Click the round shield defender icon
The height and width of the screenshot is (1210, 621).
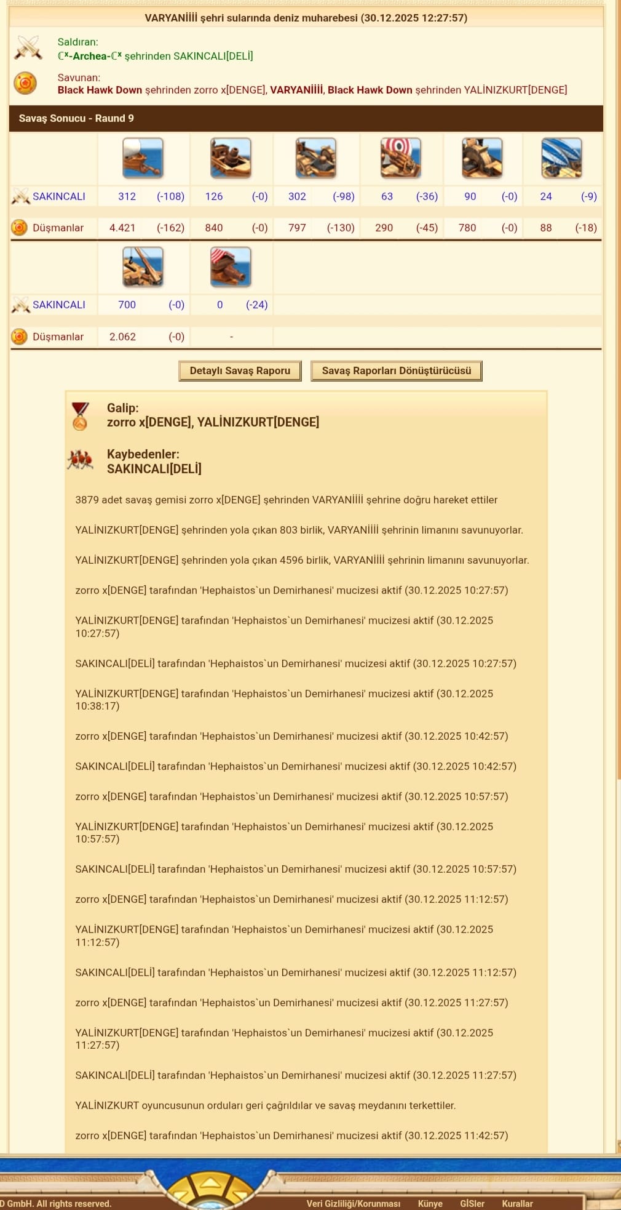[x=25, y=83]
